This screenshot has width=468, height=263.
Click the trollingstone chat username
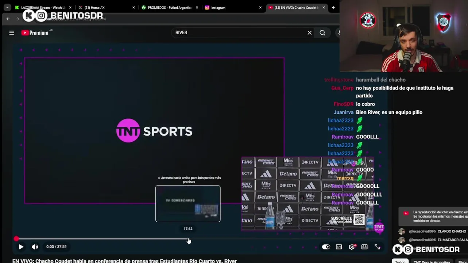click(x=339, y=80)
